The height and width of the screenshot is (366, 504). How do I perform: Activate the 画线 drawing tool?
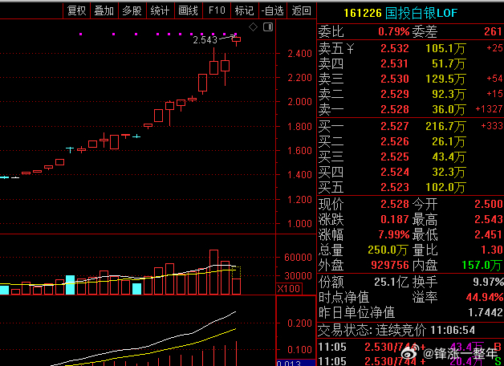point(188,10)
